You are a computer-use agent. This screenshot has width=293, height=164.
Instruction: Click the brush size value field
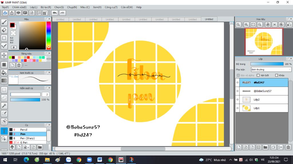pyautogui.click(x=45, y=94)
